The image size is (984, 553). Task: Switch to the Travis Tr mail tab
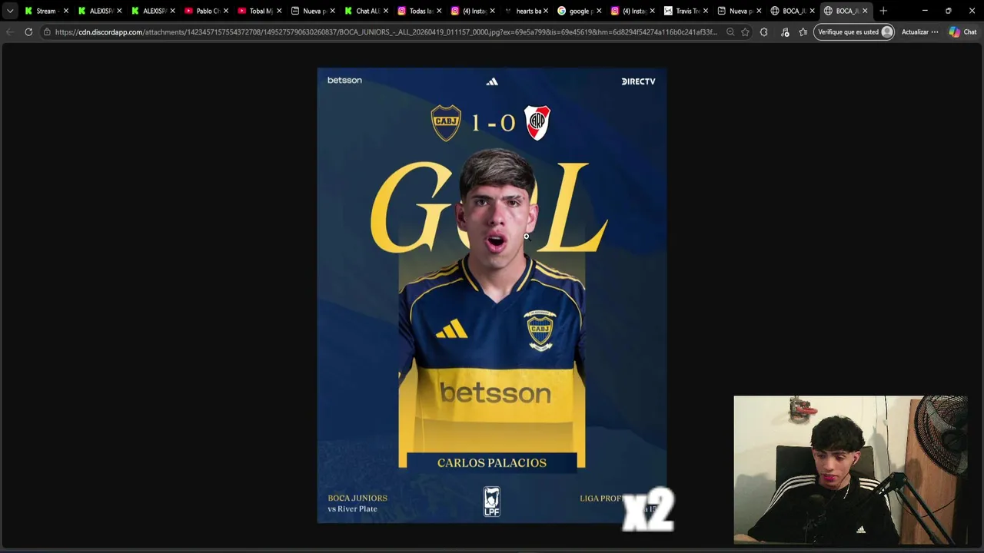click(x=686, y=11)
